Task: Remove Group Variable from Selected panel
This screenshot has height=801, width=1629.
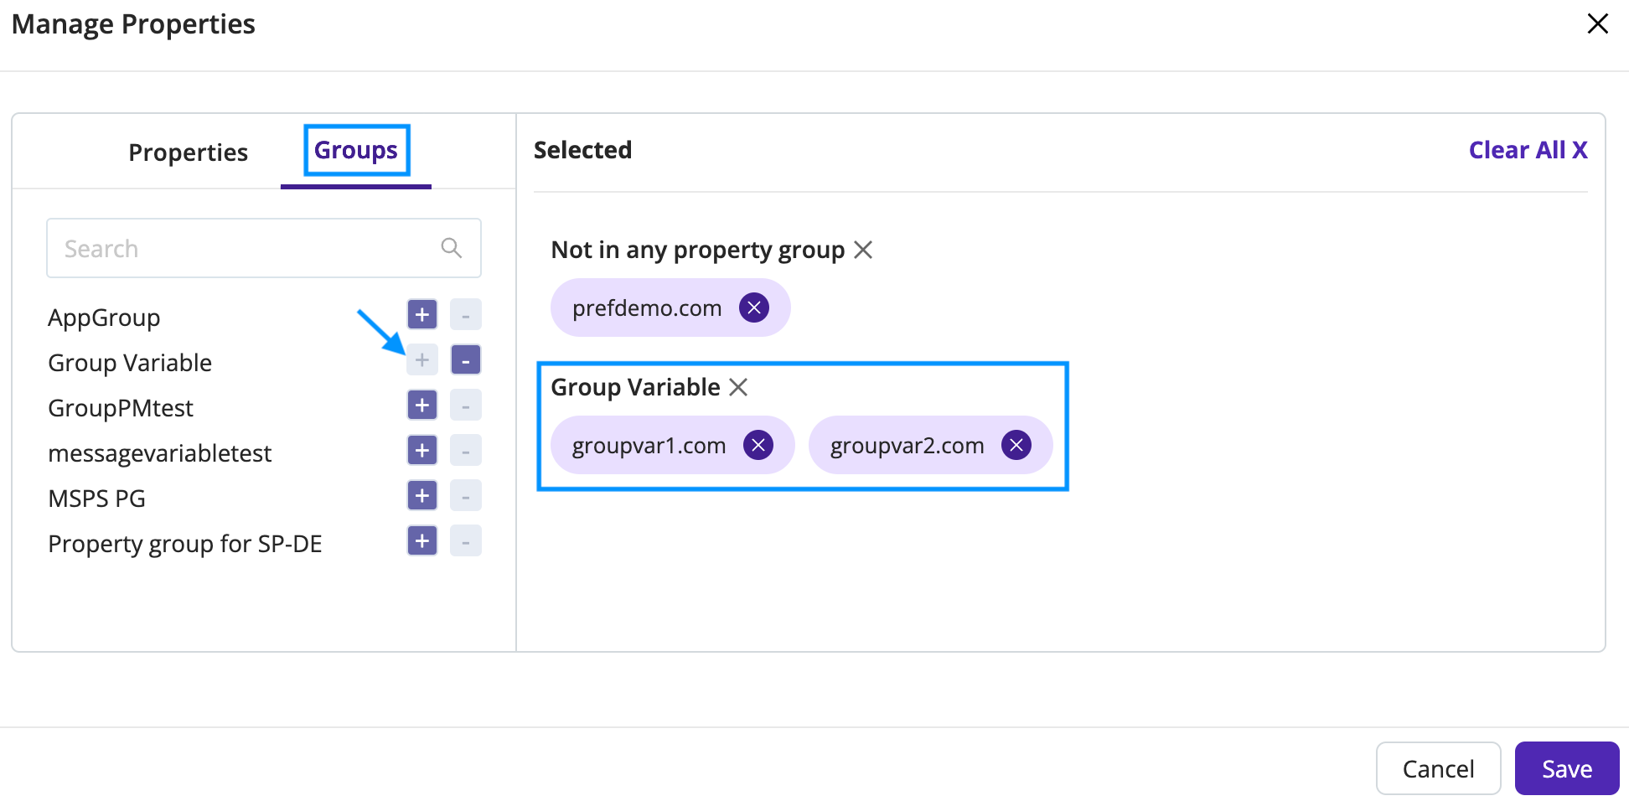Action: tap(738, 387)
